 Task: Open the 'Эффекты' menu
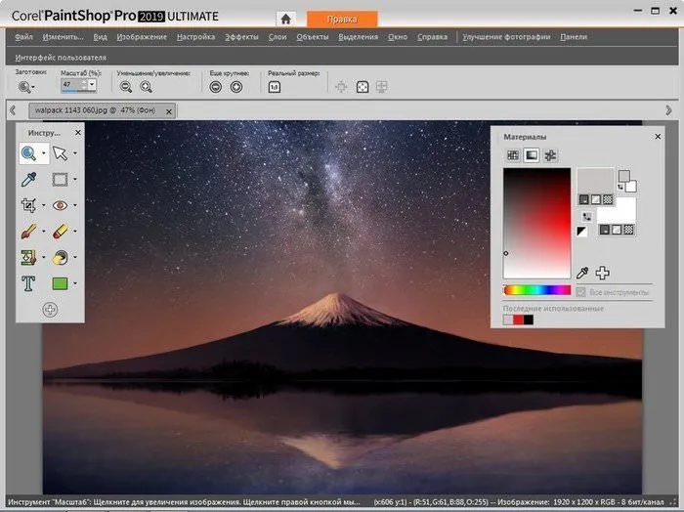coord(241,37)
